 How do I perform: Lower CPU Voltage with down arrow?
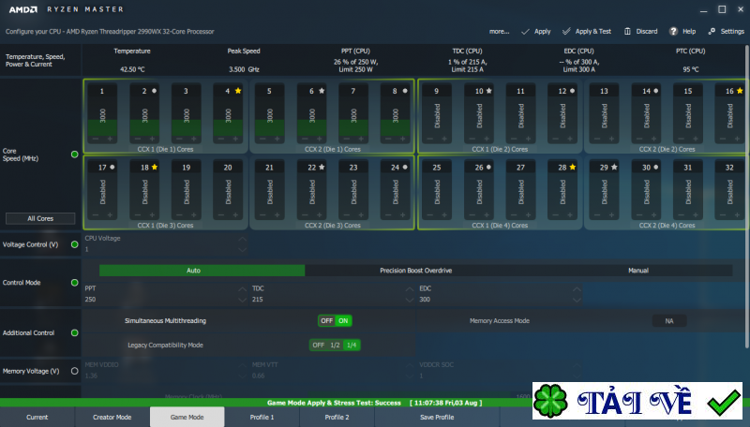click(x=243, y=250)
